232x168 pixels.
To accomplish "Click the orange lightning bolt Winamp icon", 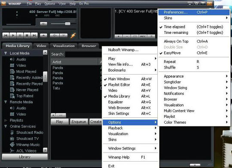I will coord(73,36).
